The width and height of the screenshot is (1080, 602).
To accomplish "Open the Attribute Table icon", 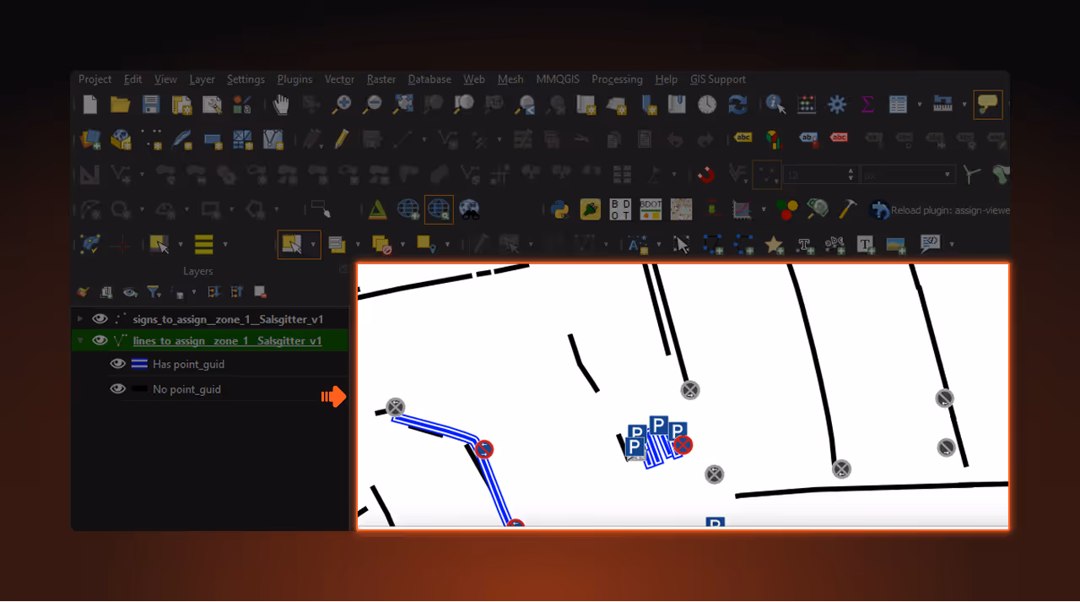I will [899, 104].
